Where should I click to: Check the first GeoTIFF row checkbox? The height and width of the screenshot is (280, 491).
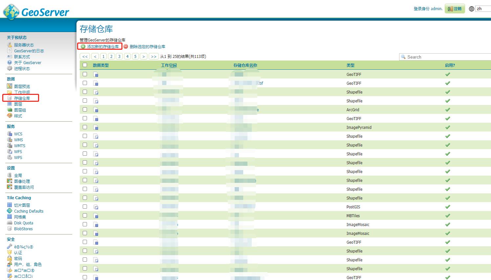point(85,74)
